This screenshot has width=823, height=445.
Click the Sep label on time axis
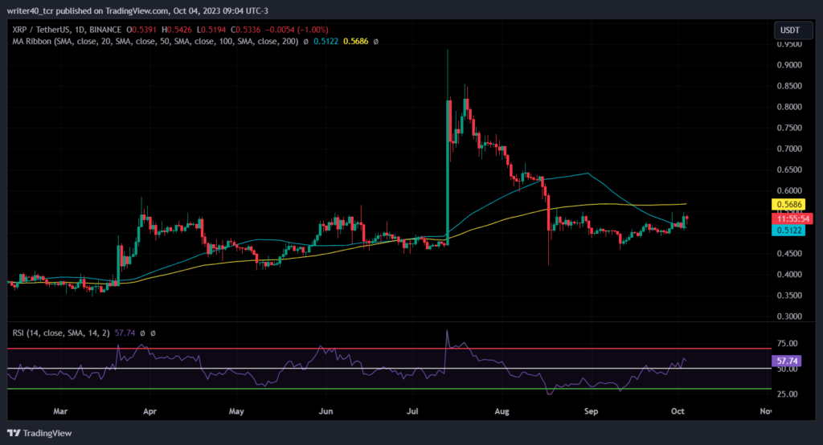point(592,411)
